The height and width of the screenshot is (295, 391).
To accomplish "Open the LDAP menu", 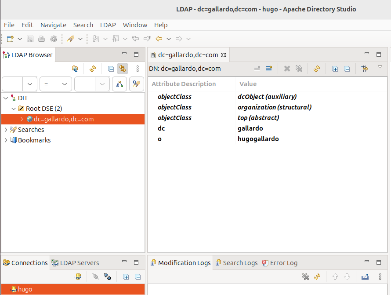I will [x=108, y=25].
